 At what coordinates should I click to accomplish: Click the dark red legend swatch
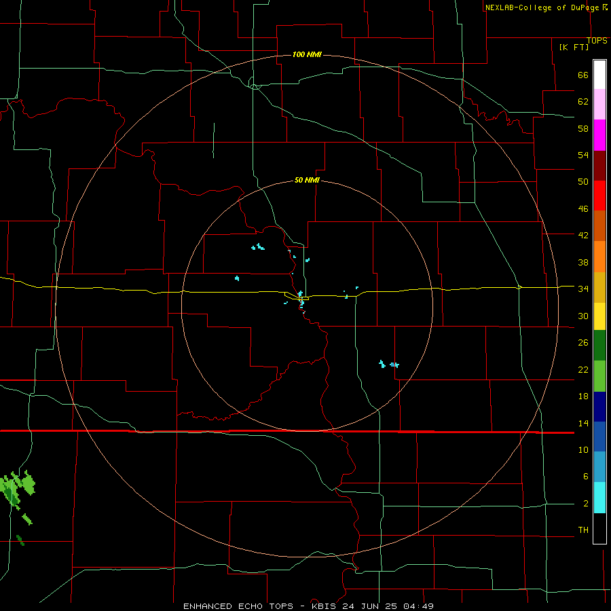[599, 166]
